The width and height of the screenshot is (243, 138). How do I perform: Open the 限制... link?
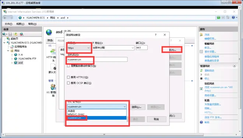tap(208, 108)
